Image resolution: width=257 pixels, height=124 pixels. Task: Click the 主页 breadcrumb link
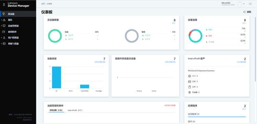click(x=43, y=4)
